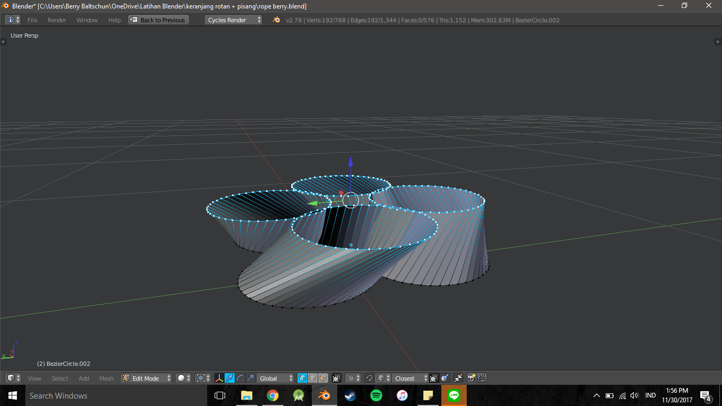This screenshot has width=722, height=406.
Task: Open File Explorer from taskbar
Action: pos(246,395)
